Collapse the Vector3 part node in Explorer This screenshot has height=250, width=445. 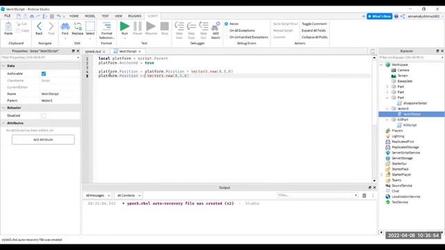pos(387,108)
